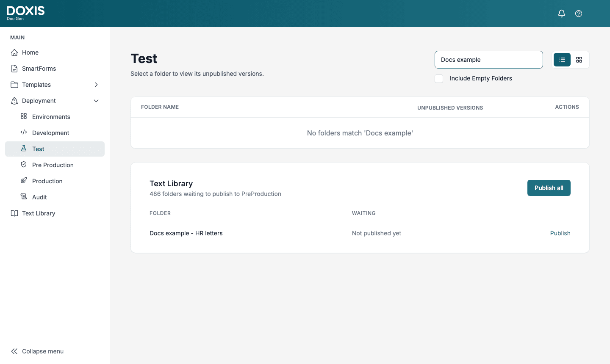This screenshot has width=610, height=364.
Task: Click 'No folders match' message
Action: click(360, 133)
